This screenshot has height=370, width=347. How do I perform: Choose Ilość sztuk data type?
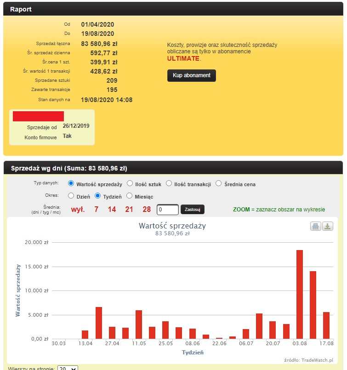[x=130, y=184]
